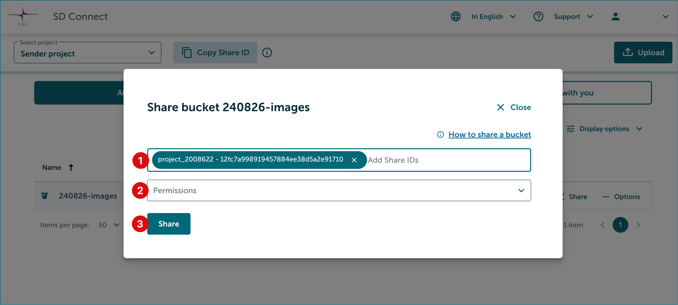Click the Upload button
The width and height of the screenshot is (678, 305).
point(643,52)
